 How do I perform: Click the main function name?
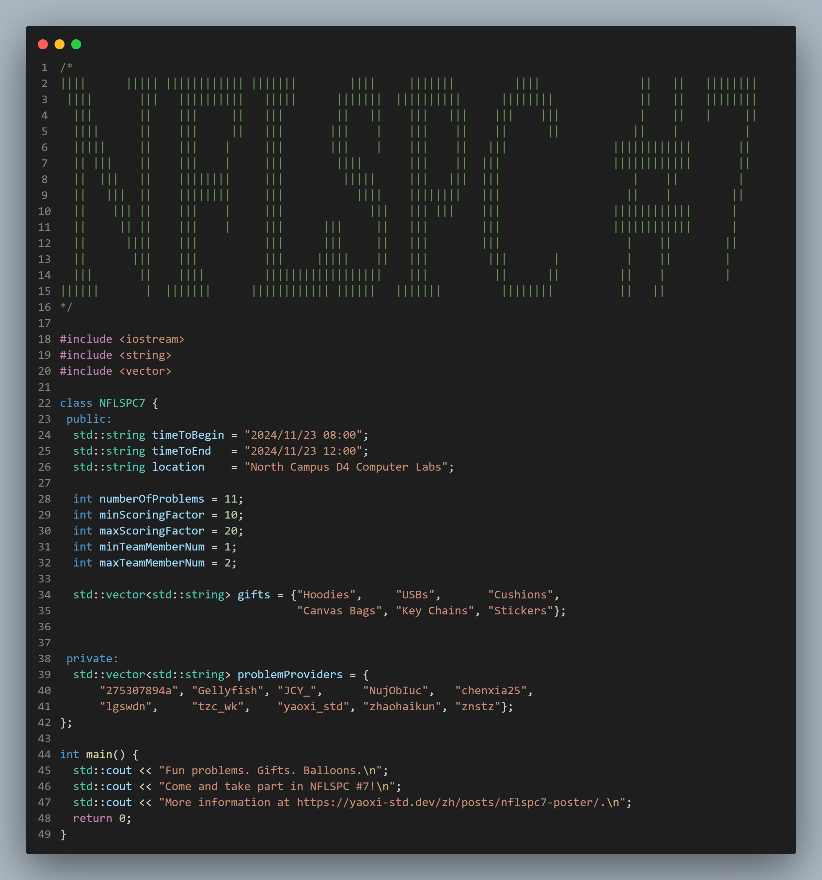99,754
